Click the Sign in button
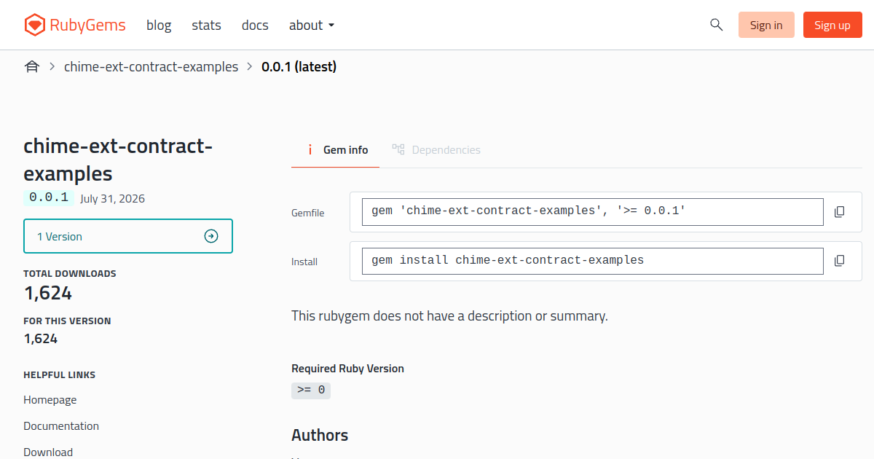874x459 pixels. click(x=766, y=25)
